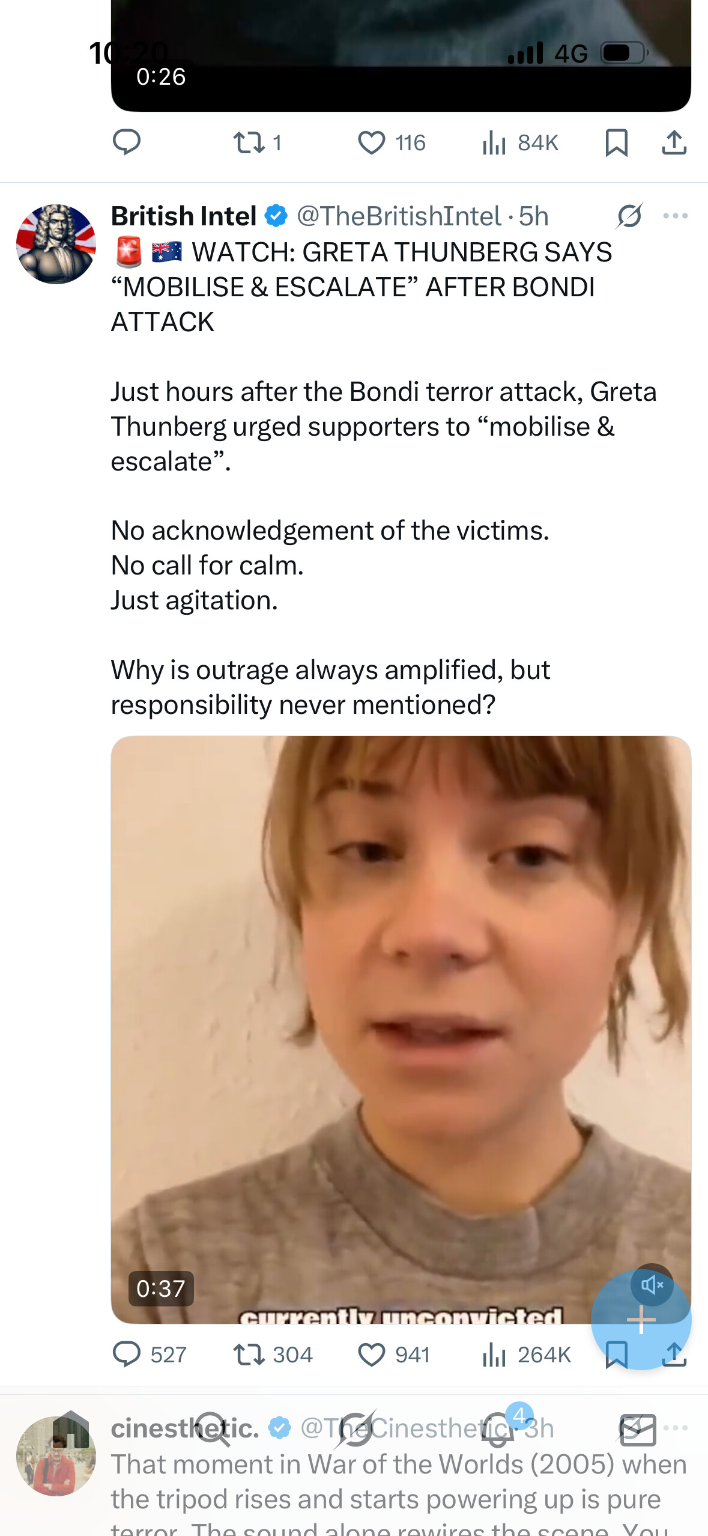Like the top post with 116 likes

371,143
